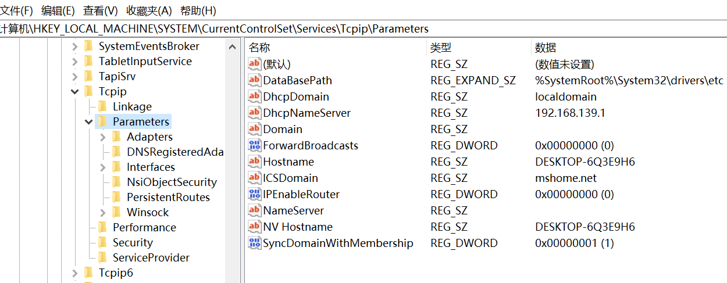Click the mshome.net data cell
727x283 pixels.
point(566,178)
